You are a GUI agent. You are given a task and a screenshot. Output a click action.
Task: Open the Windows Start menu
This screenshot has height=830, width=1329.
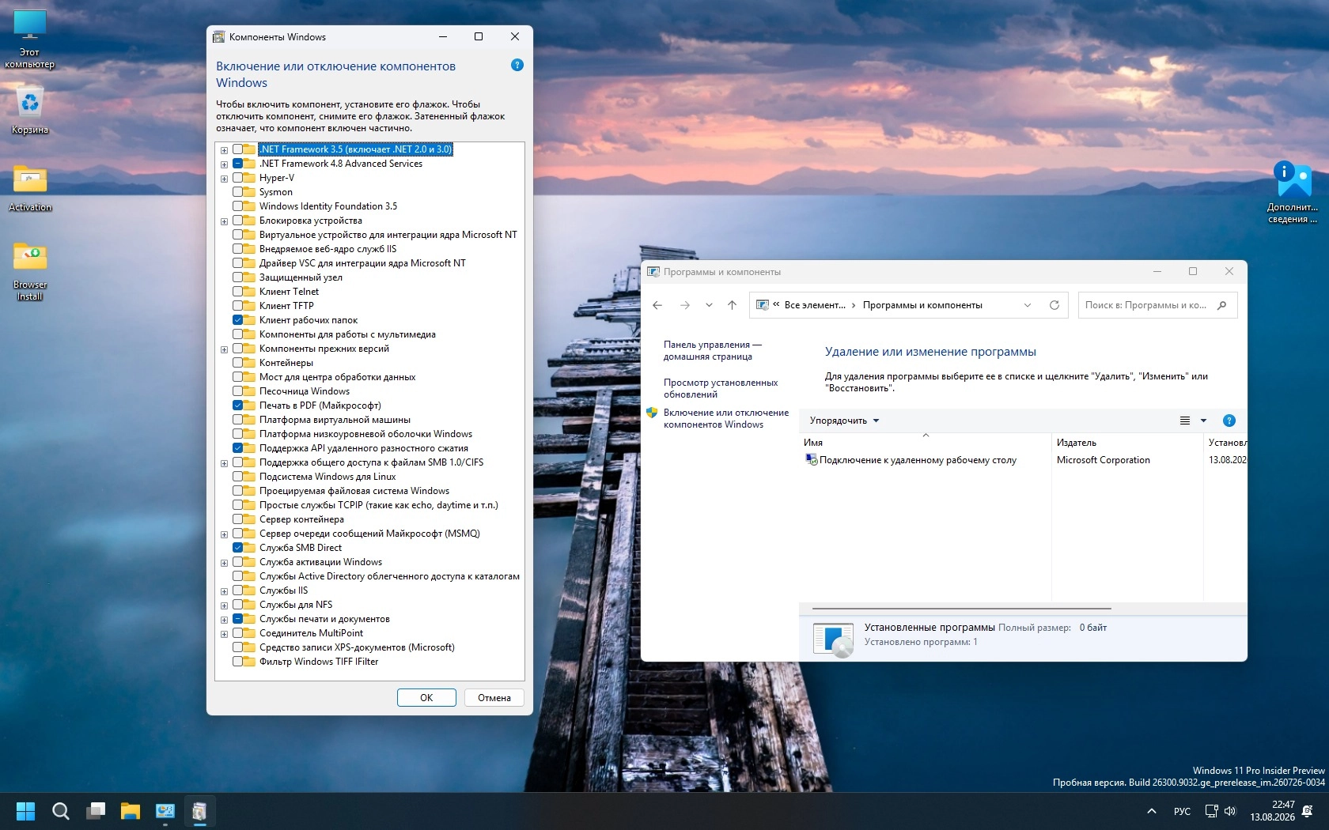coord(26,811)
